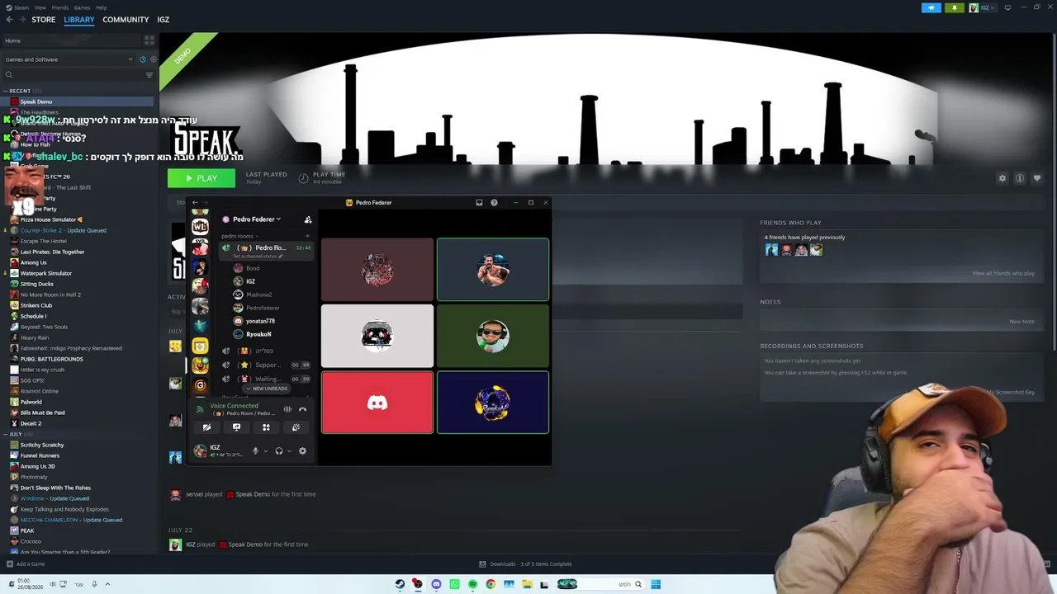Viewport: 1057px width, 594px height.
Task: Turn on Discord camera
Action: pyautogui.click(x=206, y=427)
